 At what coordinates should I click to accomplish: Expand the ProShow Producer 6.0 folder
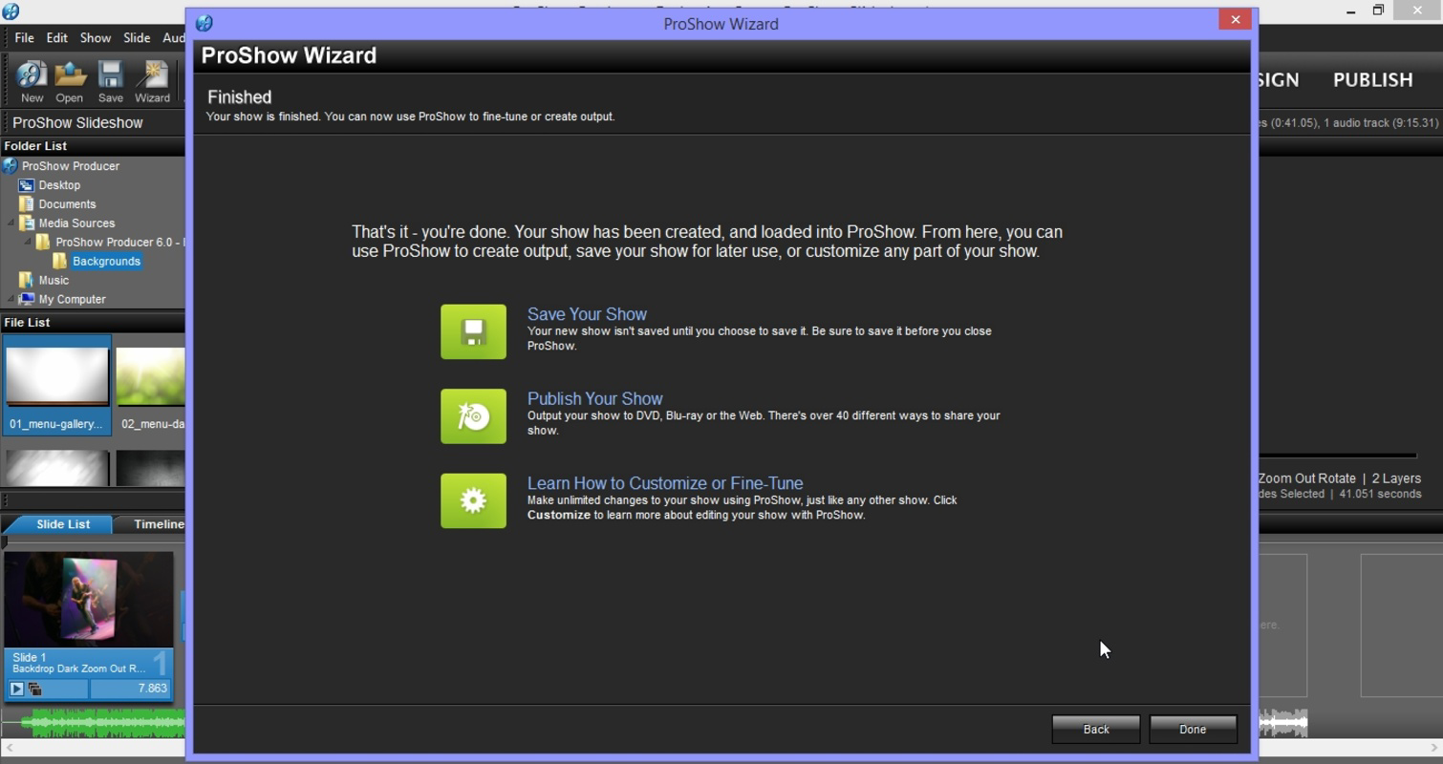coord(29,242)
